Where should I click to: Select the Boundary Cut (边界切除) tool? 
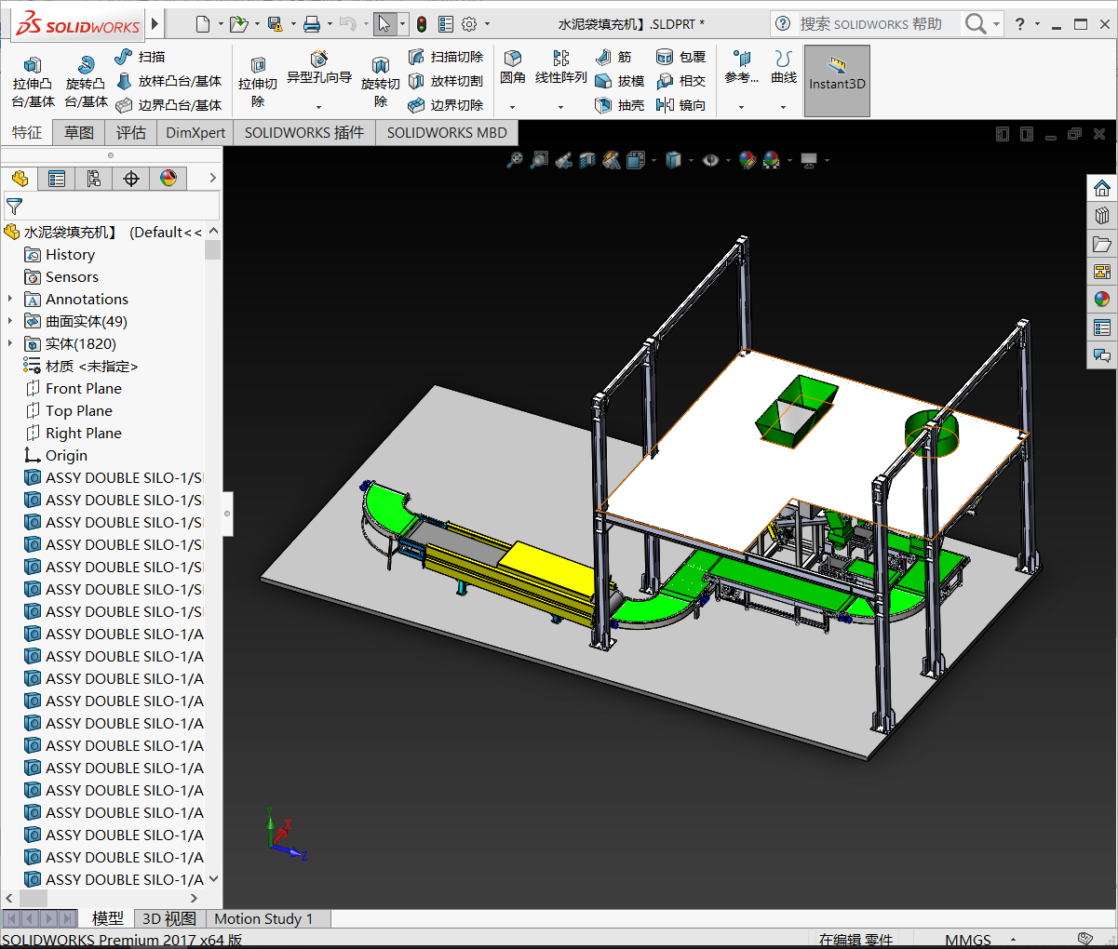pyautogui.click(x=446, y=105)
